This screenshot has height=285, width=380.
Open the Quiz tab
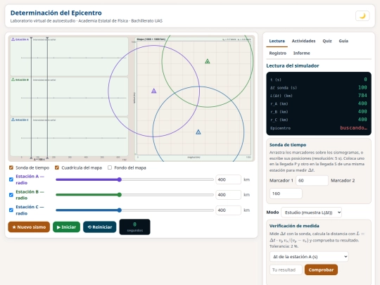pyautogui.click(x=327, y=41)
